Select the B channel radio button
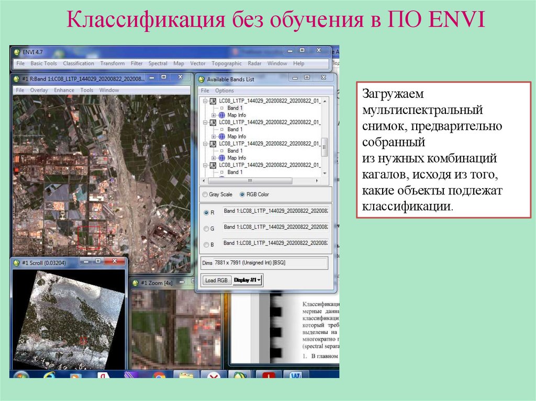536x401 pixels. click(206, 245)
